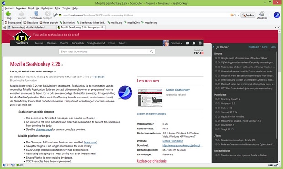Viewport: 283px width, 169px height.
Task: Open the Mozilla SeaMonkey product link
Action: [x=178, y=90]
